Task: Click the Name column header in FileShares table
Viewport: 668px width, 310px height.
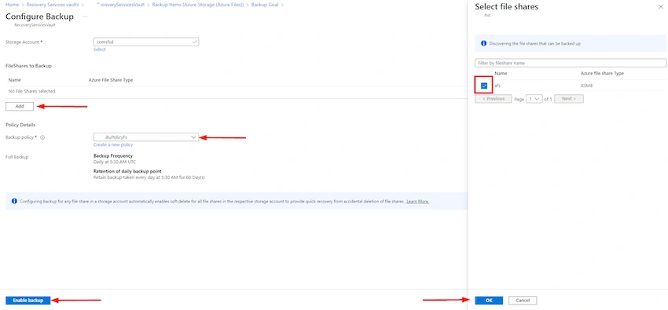Action: click(x=14, y=80)
